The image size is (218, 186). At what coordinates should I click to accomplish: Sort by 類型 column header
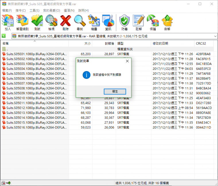click(133, 43)
